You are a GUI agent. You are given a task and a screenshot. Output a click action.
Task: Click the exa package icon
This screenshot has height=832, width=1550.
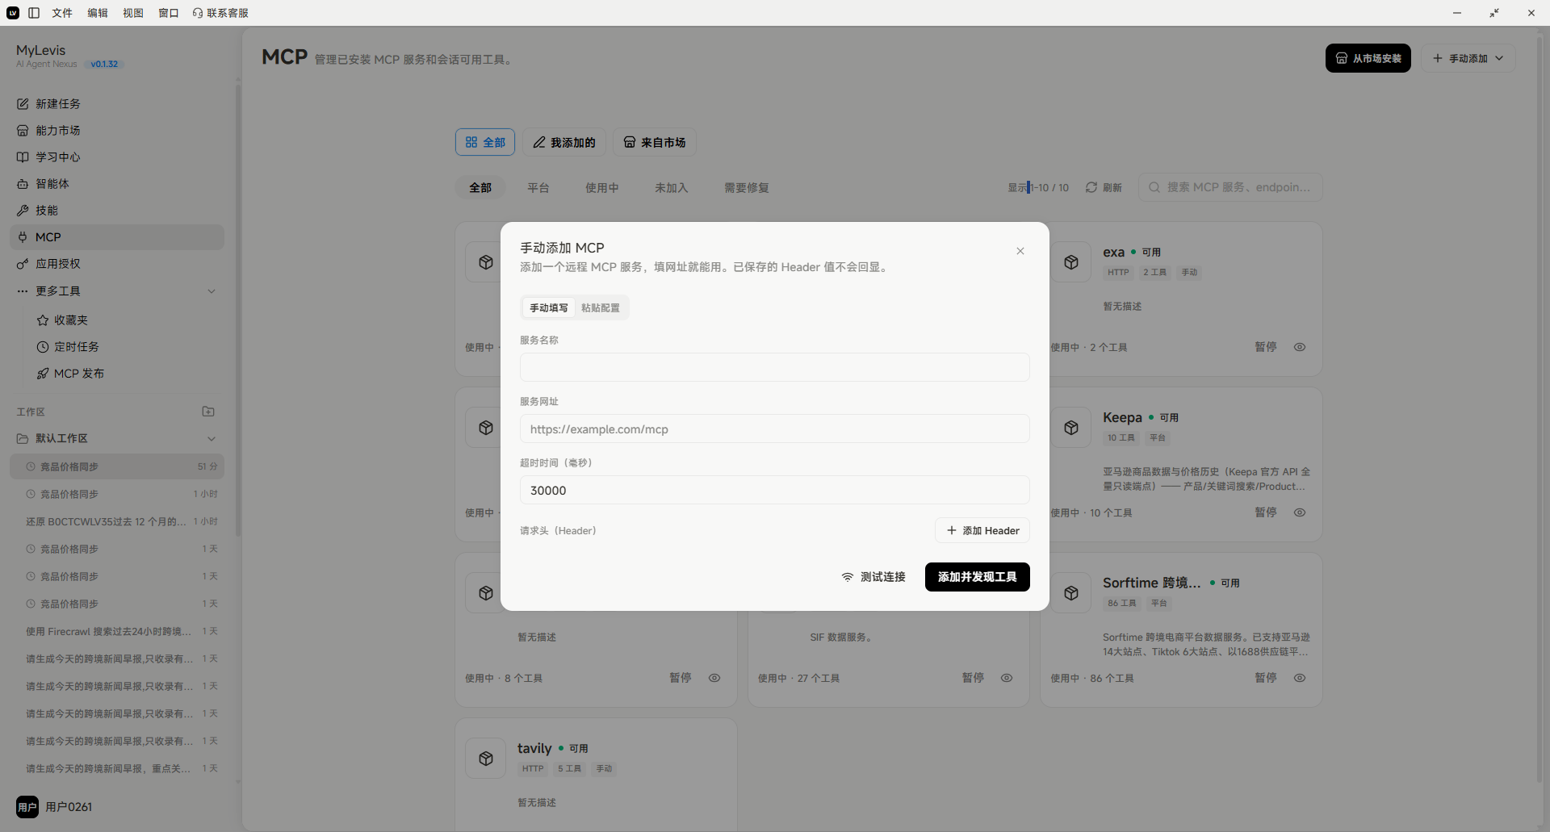(x=1071, y=262)
